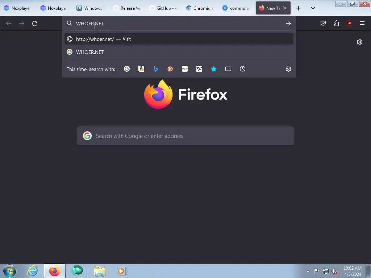Go forward using the forward arrow

click(x=22, y=24)
